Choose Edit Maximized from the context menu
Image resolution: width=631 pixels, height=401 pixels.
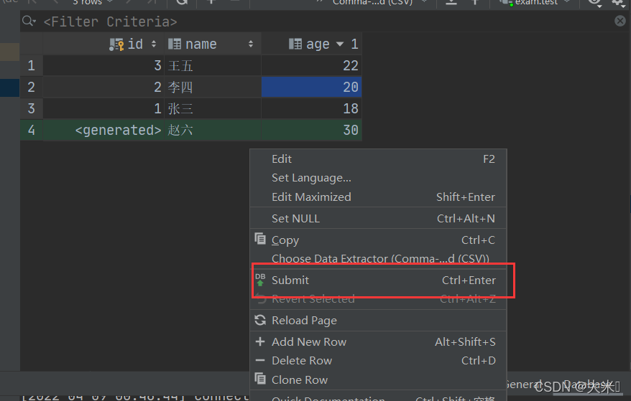[x=378, y=197]
